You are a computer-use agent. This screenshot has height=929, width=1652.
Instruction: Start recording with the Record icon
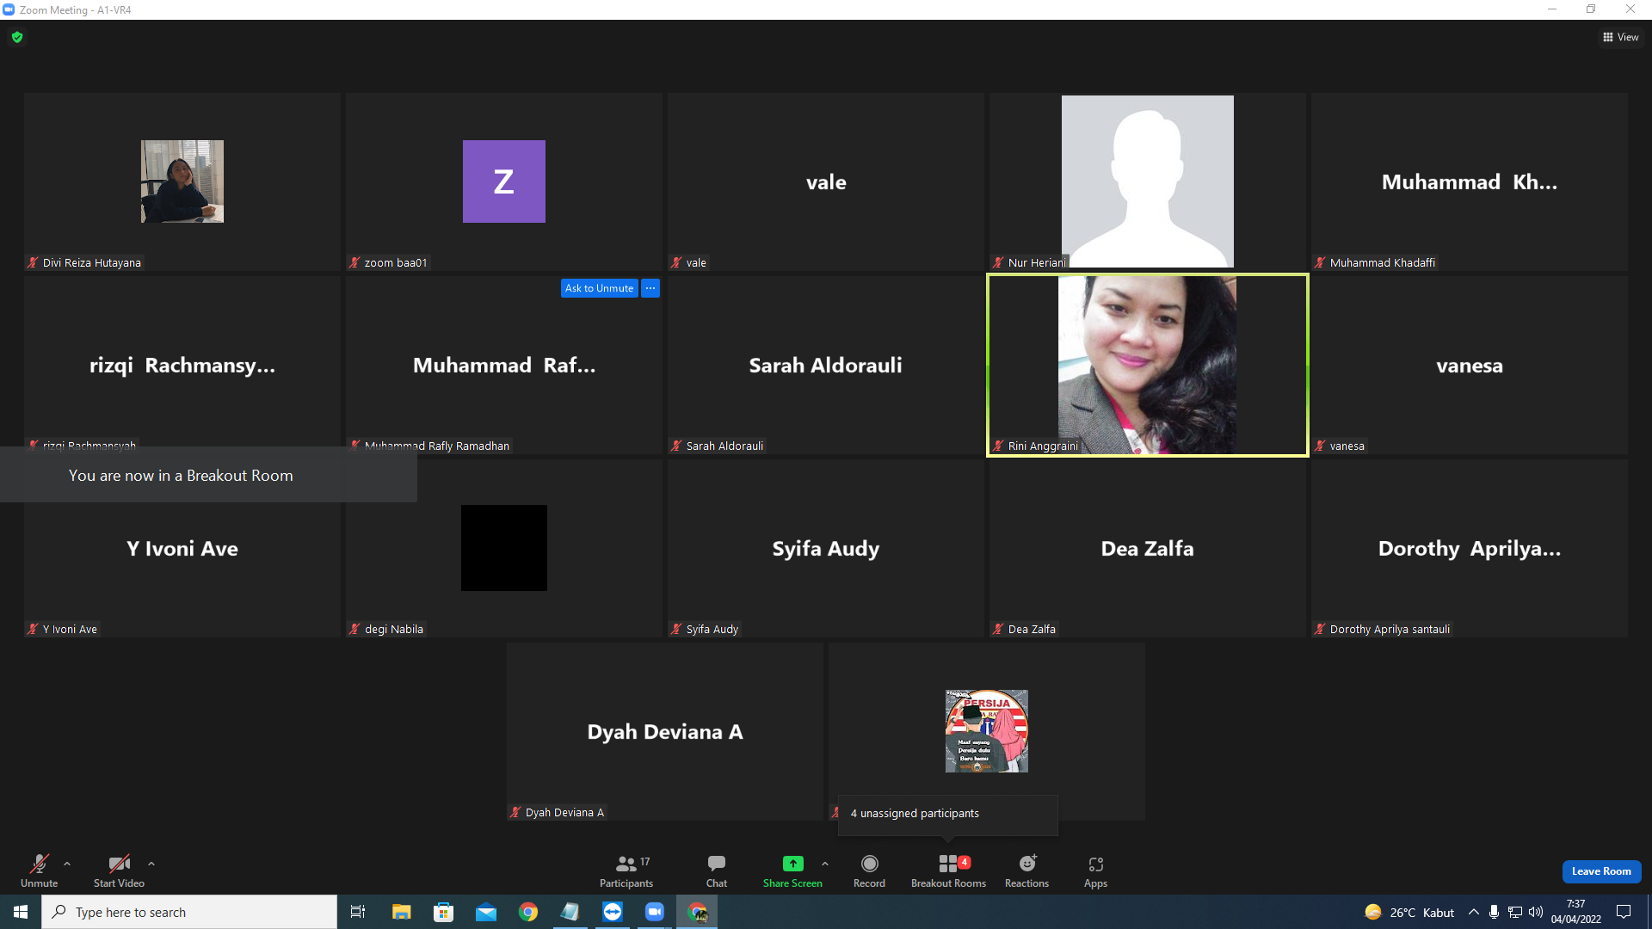(x=869, y=871)
